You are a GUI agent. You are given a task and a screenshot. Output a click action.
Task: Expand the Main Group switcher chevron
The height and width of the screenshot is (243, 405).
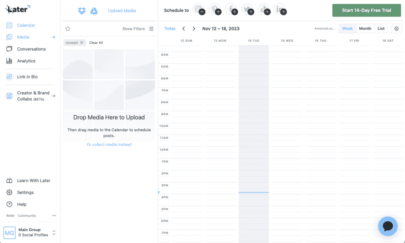(x=54, y=233)
